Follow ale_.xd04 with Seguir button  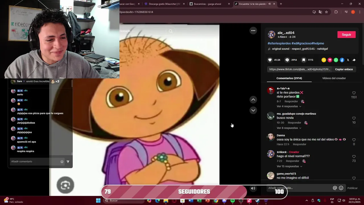coord(346,35)
